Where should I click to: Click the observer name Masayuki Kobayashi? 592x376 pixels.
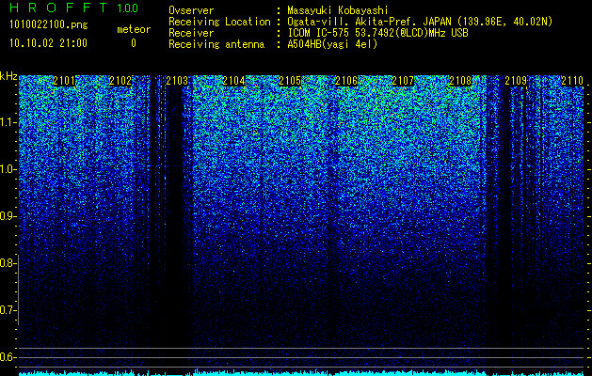(x=338, y=10)
